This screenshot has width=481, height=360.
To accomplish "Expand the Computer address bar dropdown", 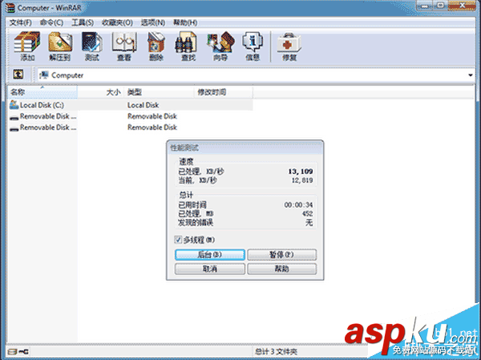I will click(x=471, y=75).
